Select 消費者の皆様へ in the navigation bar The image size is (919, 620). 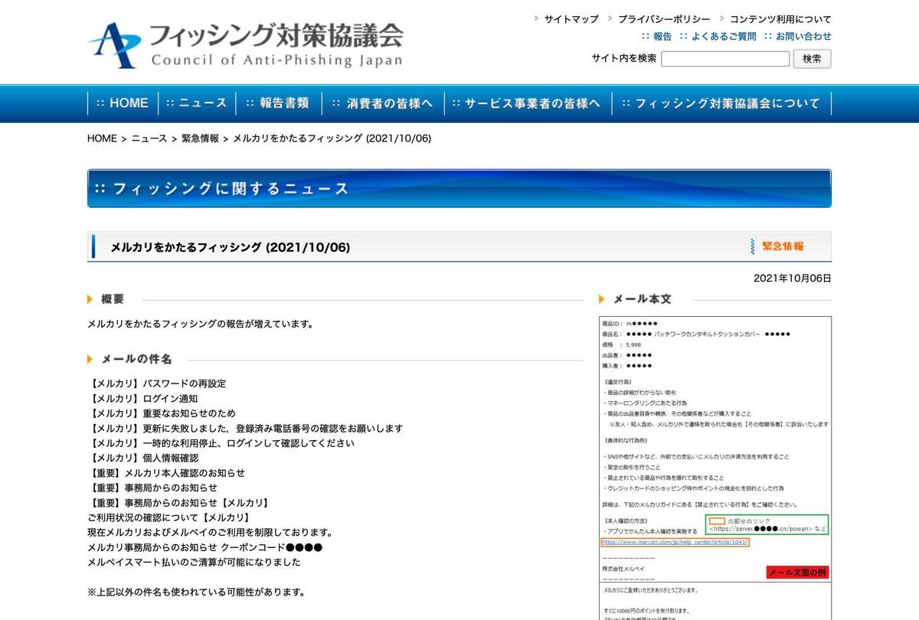pyautogui.click(x=383, y=103)
